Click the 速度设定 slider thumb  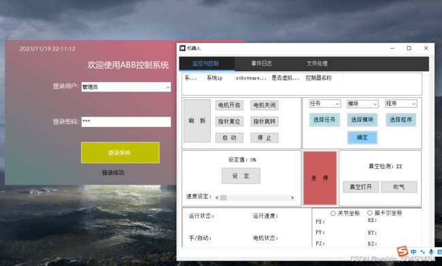[x=223, y=197]
